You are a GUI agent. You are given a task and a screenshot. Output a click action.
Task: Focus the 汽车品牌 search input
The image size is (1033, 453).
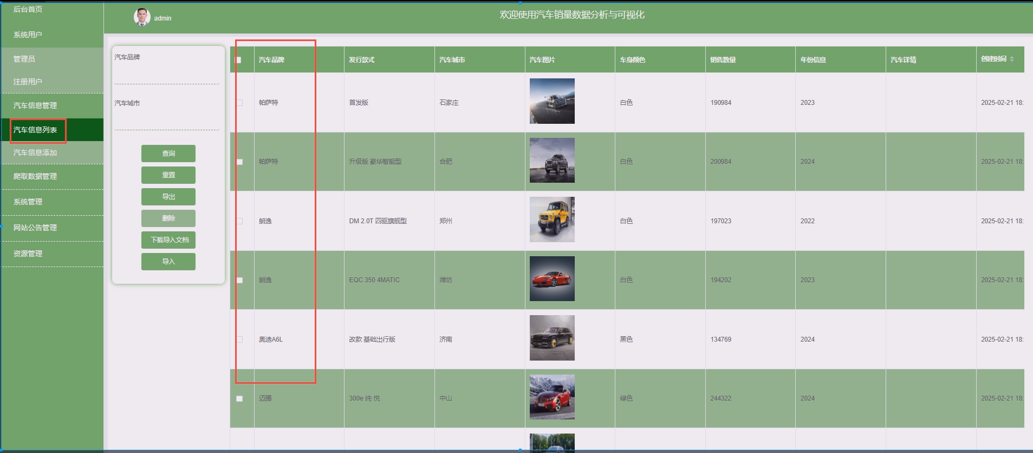pos(167,75)
